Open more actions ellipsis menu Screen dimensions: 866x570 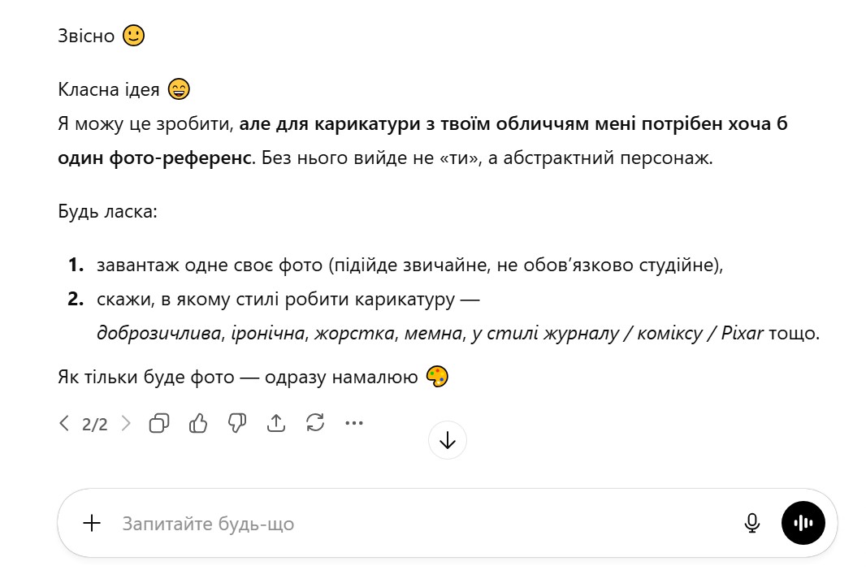pos(354,423)
